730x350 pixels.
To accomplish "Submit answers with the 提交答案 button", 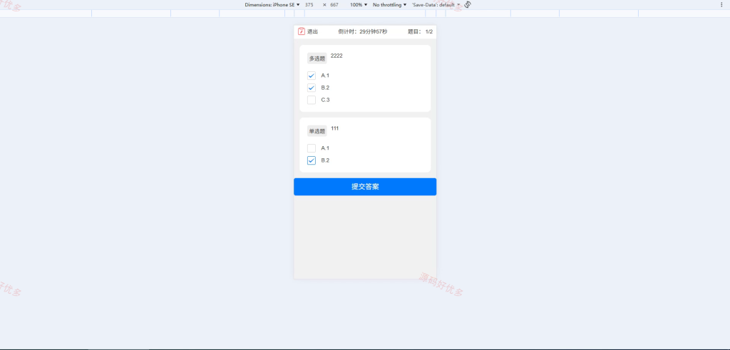I will point(365,187).
